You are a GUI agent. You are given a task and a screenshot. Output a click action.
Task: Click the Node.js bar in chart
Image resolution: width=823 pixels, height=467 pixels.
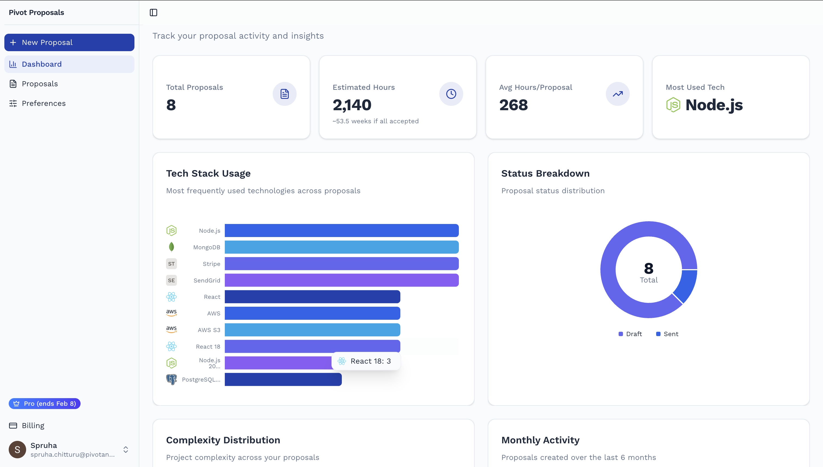point(342,230)
